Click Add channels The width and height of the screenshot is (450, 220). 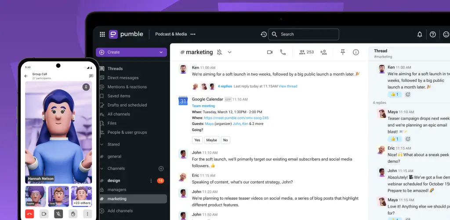point(120,211)
